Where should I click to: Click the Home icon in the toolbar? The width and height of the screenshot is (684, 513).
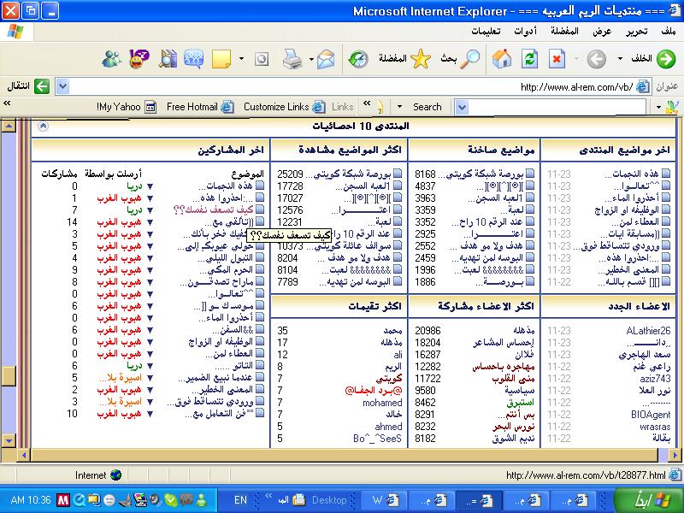coord(503,59)
